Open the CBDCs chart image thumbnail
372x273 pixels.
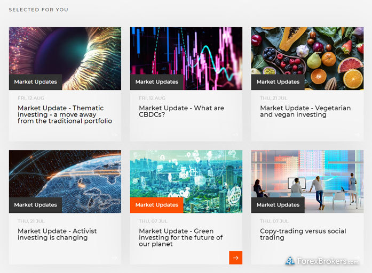186,59
